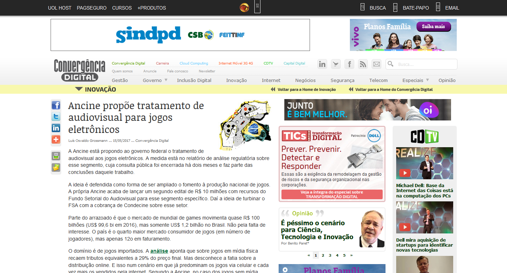Click the search magnifier icon
Image resolution: width=507 pixels, height=273 pixels.
pyautogui.click(x=391, y=64)
